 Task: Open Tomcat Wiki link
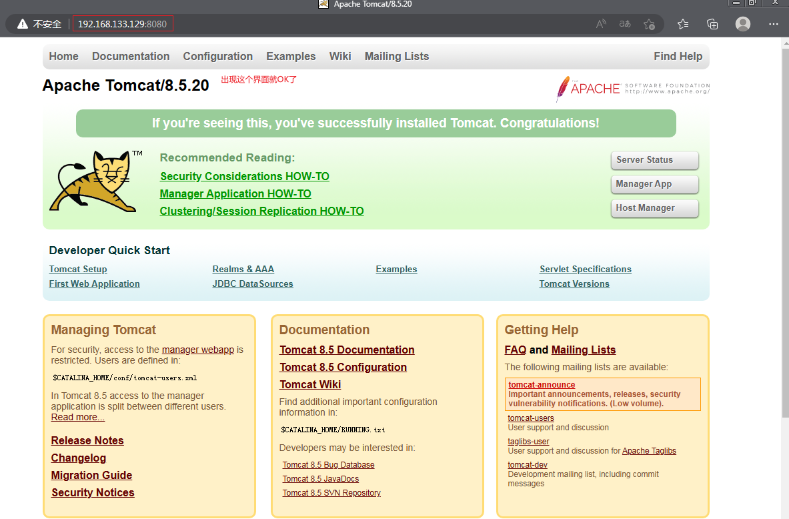point(311,385)
